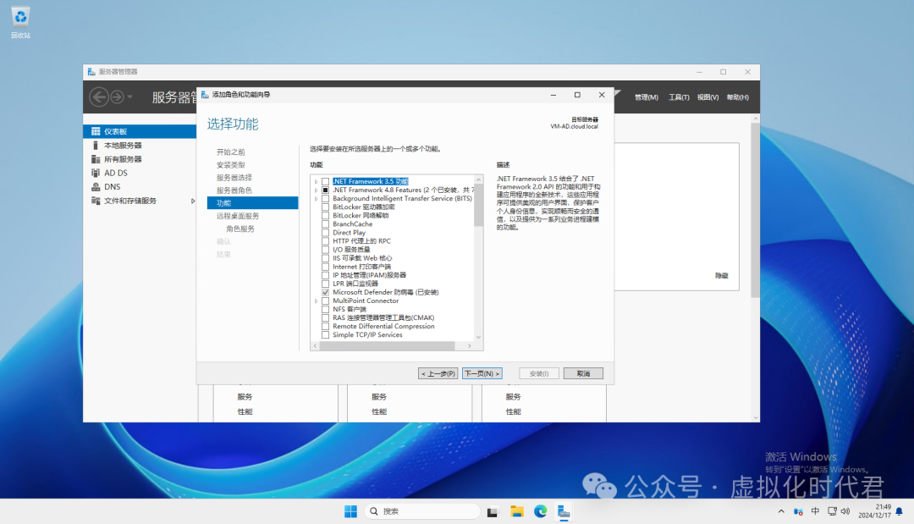Expand the MultiPoint Connector tree node

(x=317, y=301)
